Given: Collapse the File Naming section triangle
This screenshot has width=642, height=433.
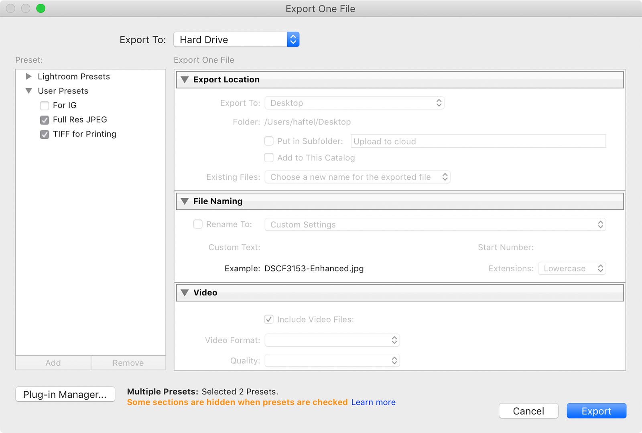Looking at the screenshot, I should (185, 201).
